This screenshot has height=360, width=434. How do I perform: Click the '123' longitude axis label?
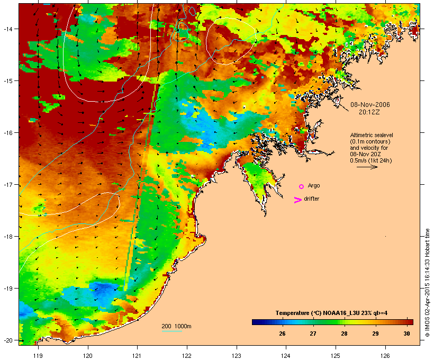click(237, 356)
